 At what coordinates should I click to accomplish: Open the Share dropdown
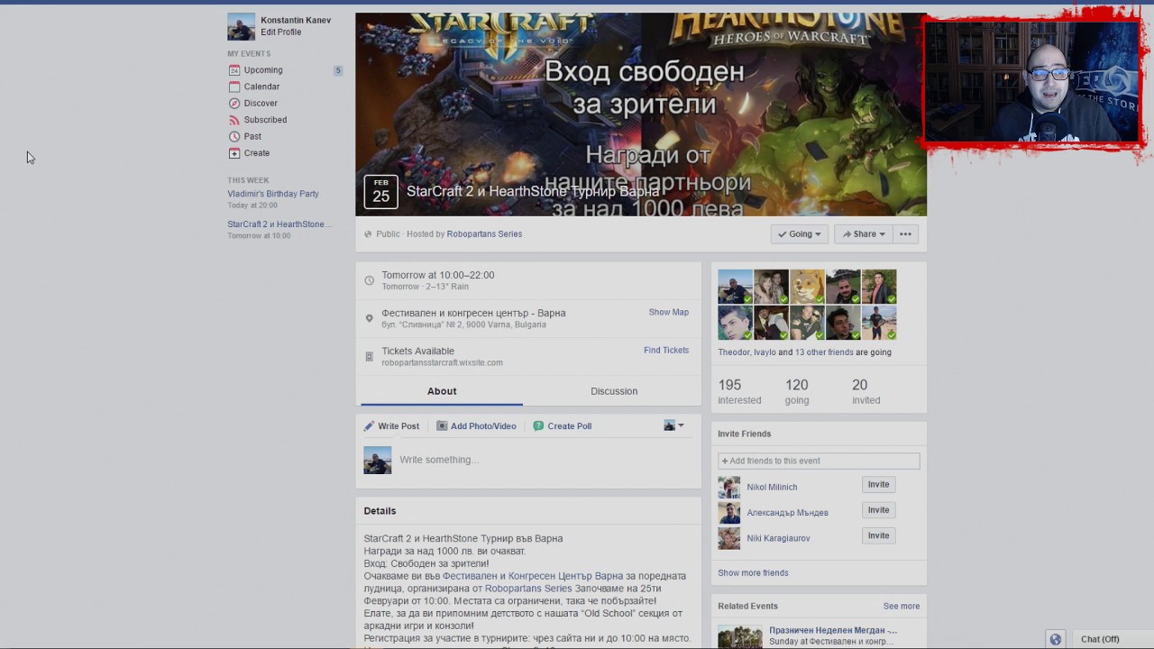coord(863,234)
